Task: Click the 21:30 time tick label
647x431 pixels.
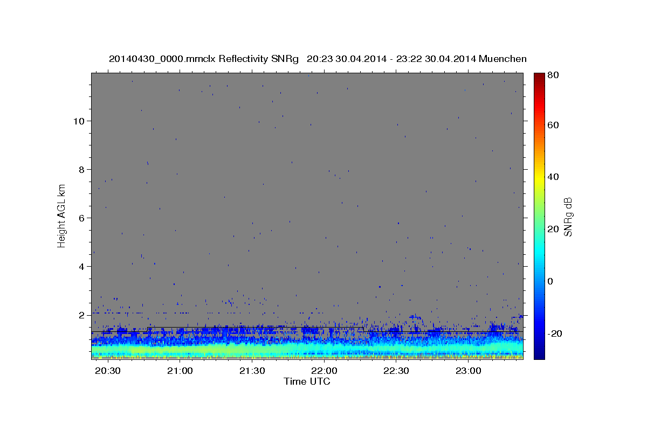Action: (252, 371)
